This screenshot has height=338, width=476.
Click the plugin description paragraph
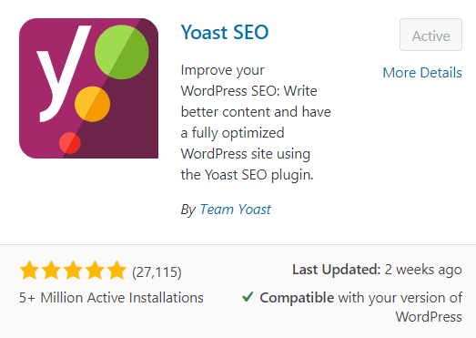tap(256, 122)
